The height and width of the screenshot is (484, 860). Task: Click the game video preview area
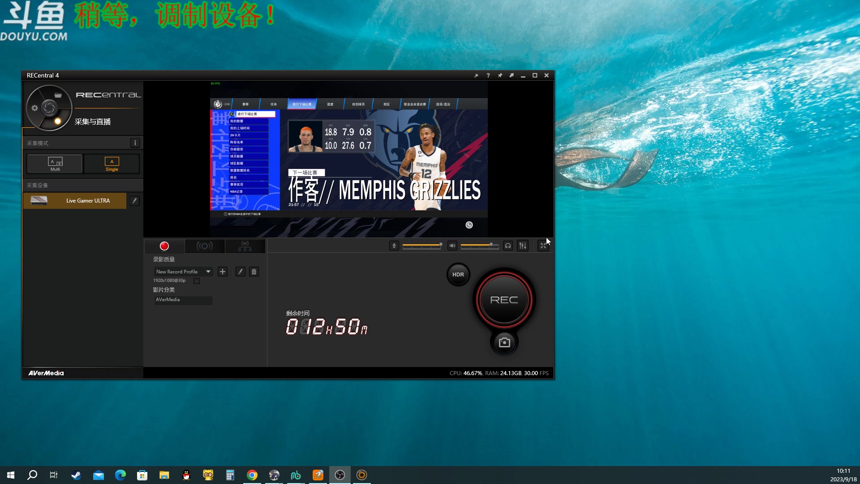click(x=348, y=159)
